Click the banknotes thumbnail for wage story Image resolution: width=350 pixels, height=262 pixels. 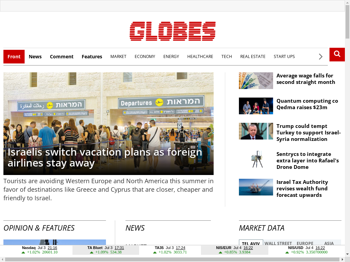[256, 81]
